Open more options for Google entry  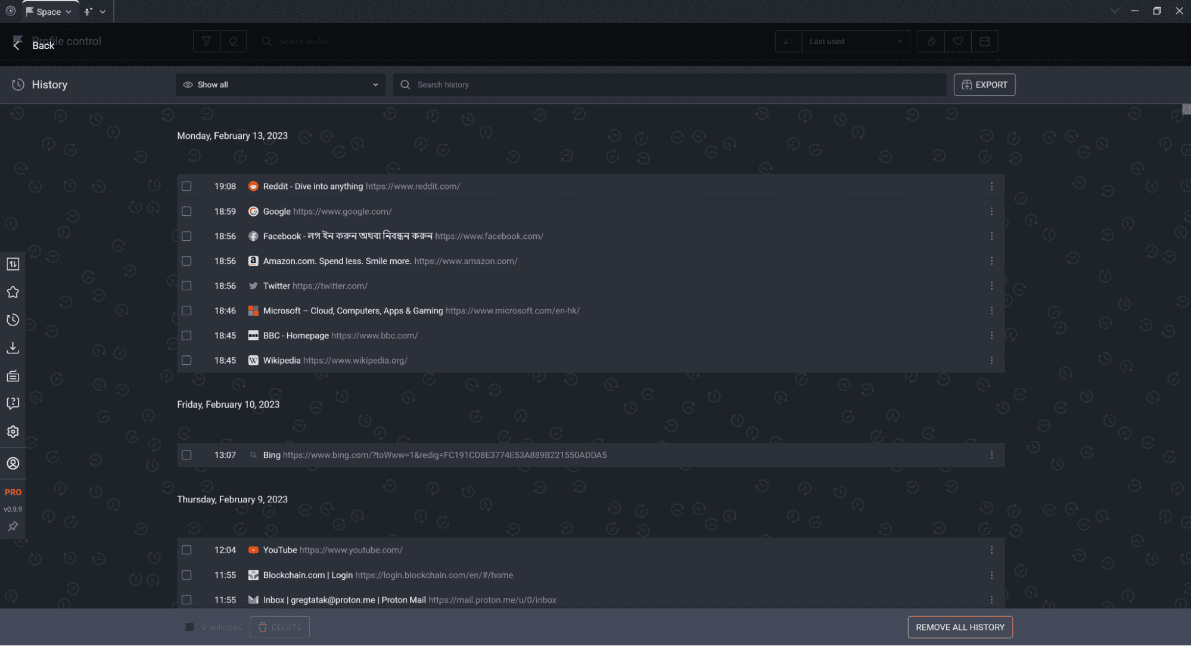[x=991, y=212]
